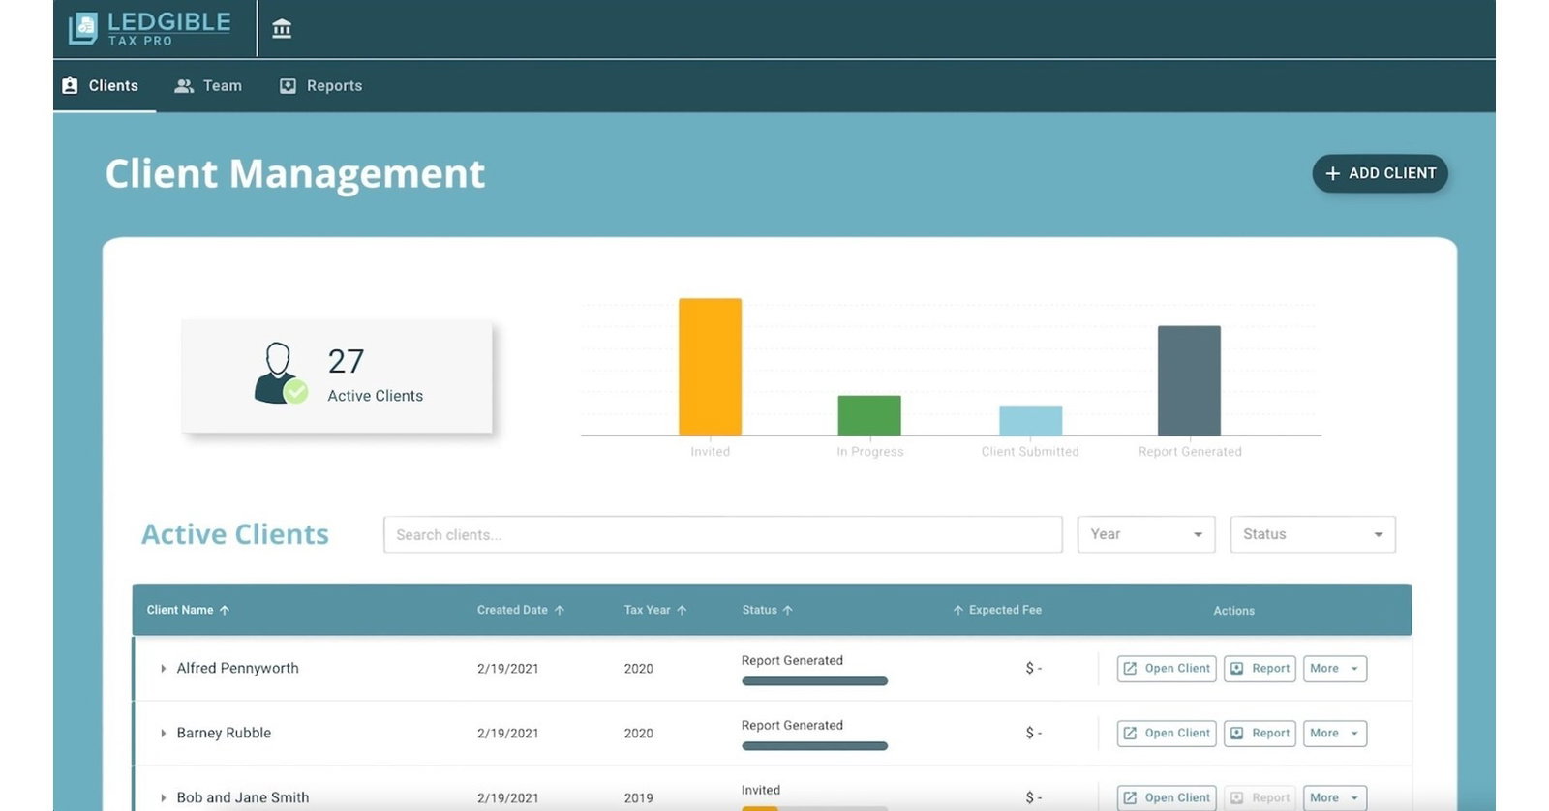Select the gray Report Generated chart bar

tap(1189, 380)
